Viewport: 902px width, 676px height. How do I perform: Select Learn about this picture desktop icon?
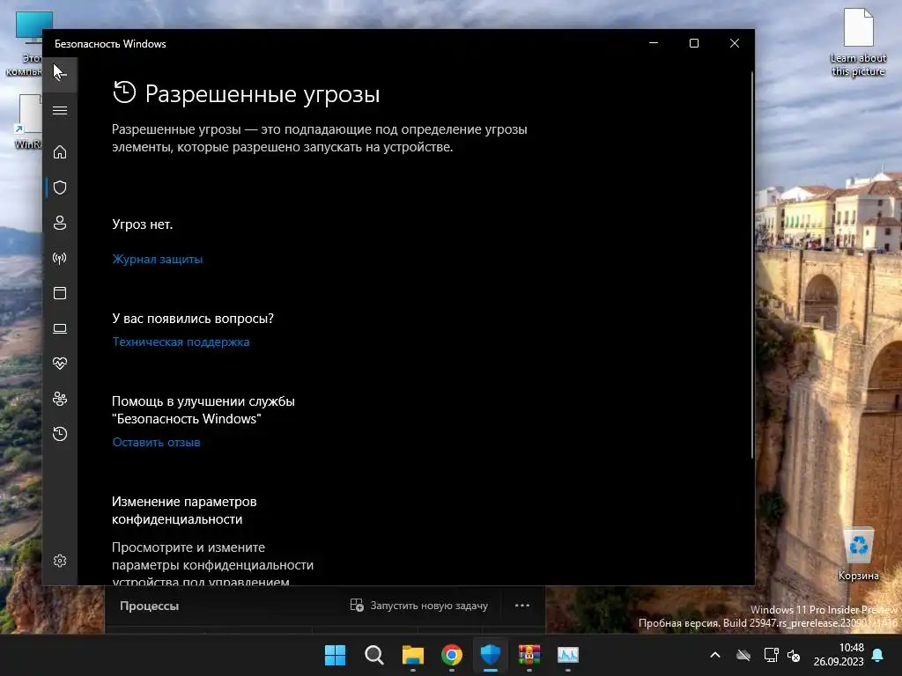[858, 42]
